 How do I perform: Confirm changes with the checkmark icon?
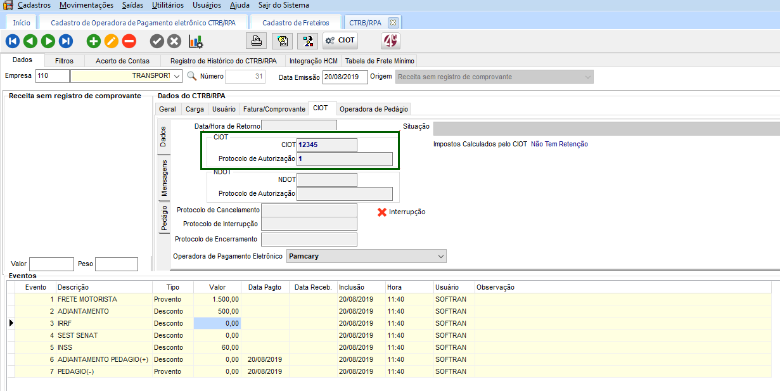157,41
